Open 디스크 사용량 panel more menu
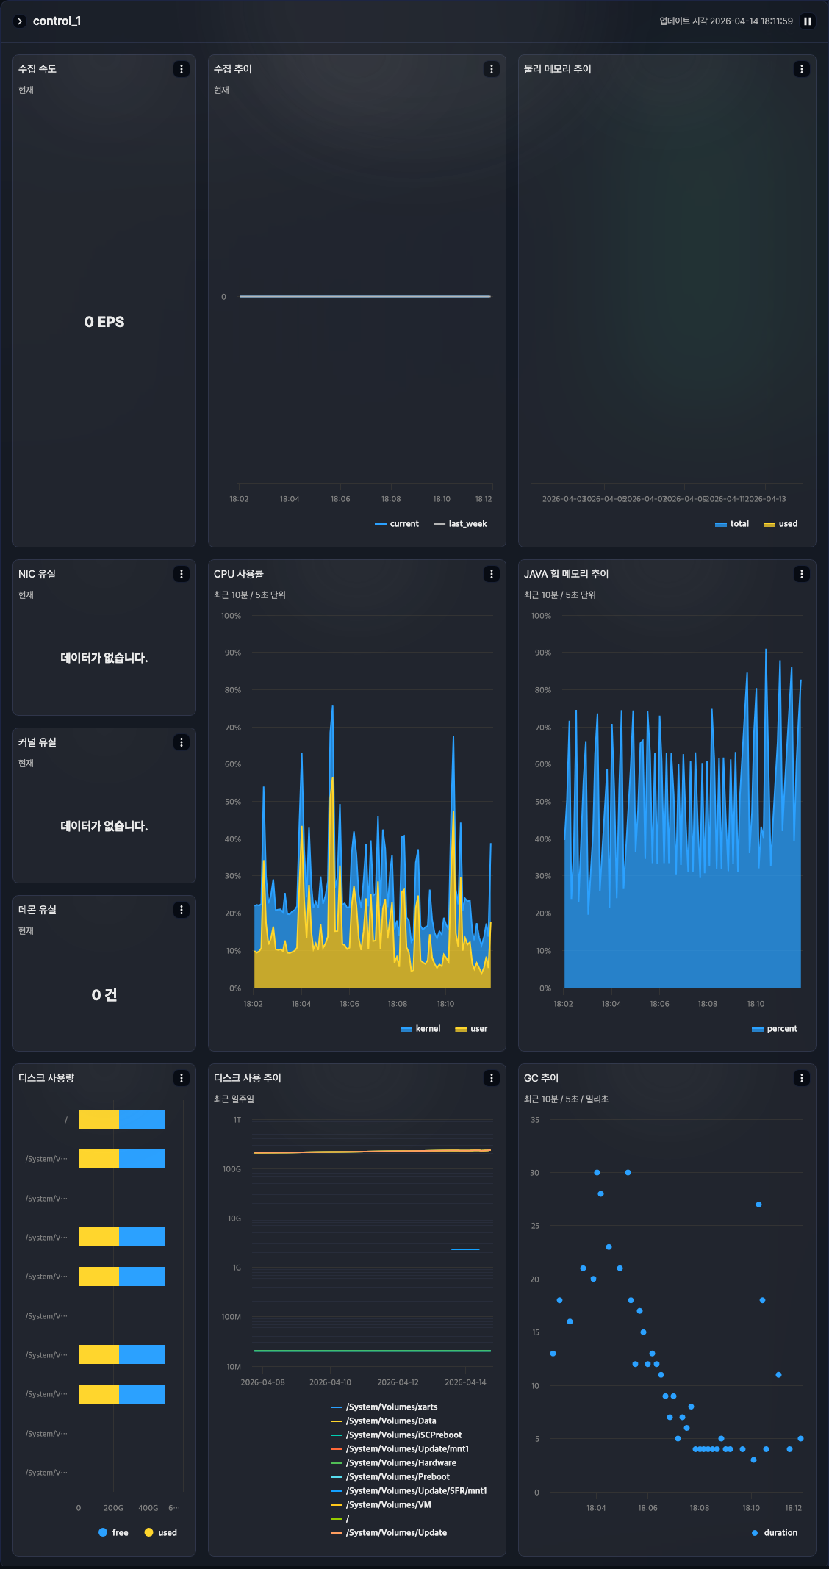Screen dimensions: 829x1569 point(182,1078)
